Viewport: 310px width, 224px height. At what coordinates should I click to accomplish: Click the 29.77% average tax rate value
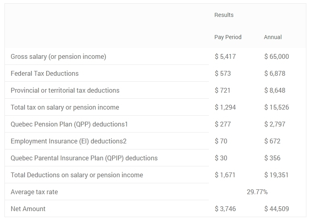click(x=257, y=192)
